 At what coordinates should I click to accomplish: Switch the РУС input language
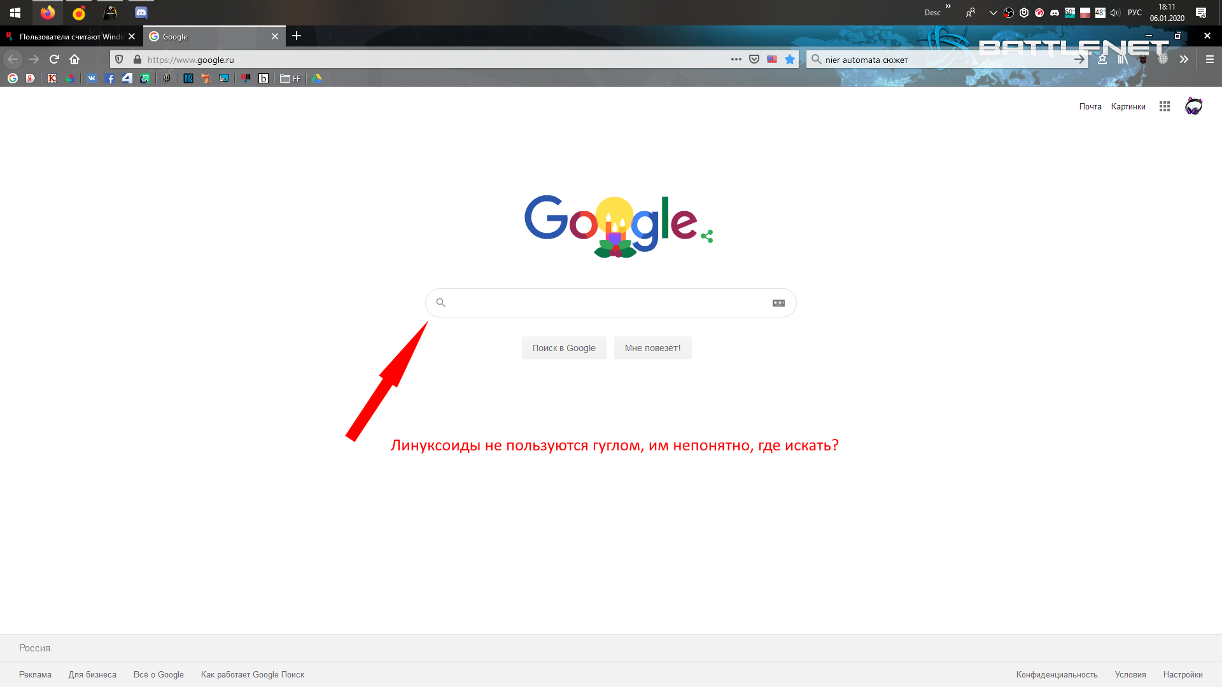[x=1135, y=13]
